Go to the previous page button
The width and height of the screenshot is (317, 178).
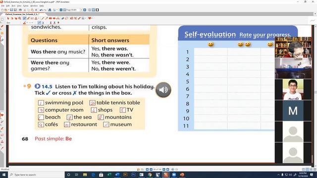(151, 169)
